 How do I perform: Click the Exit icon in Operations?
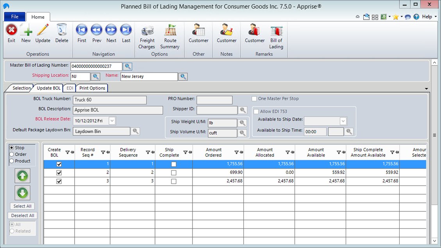tap(11, 30)
